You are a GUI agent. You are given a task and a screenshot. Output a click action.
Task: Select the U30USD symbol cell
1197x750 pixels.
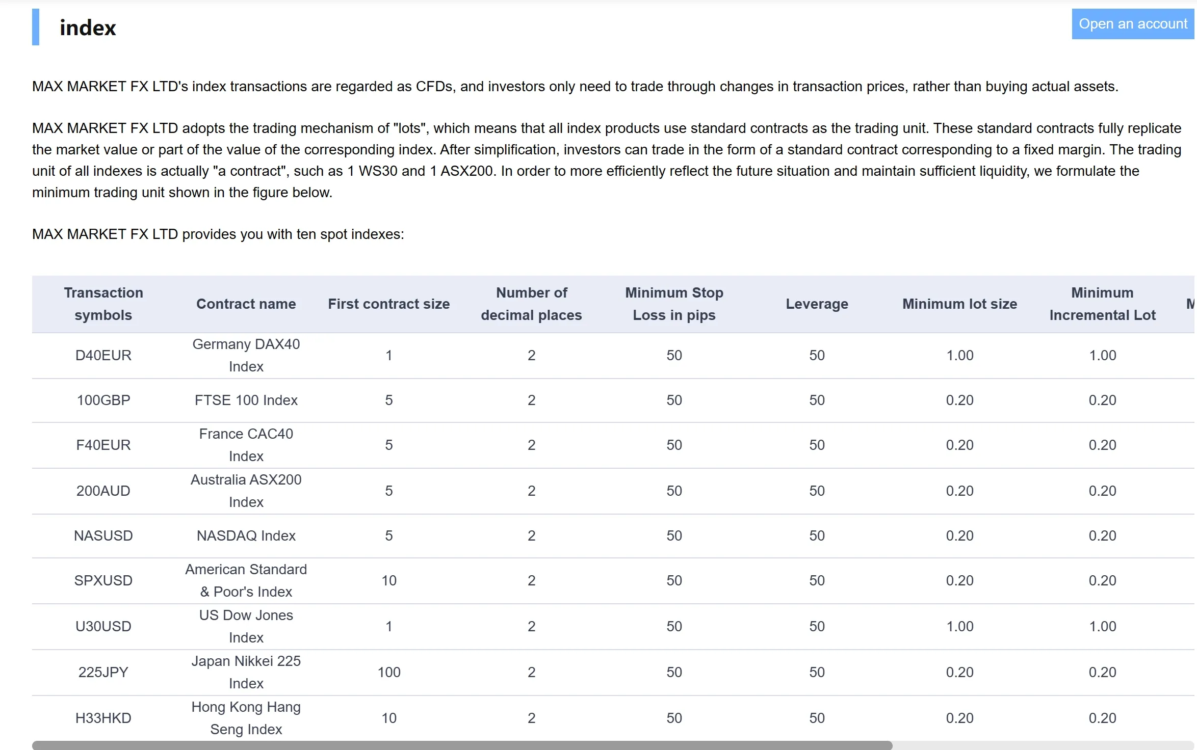(x=103, y=626)
